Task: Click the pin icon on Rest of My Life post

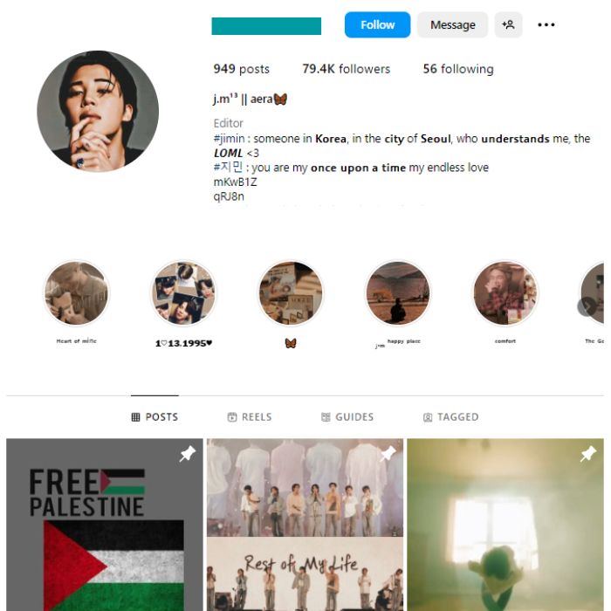Action: 388,454
